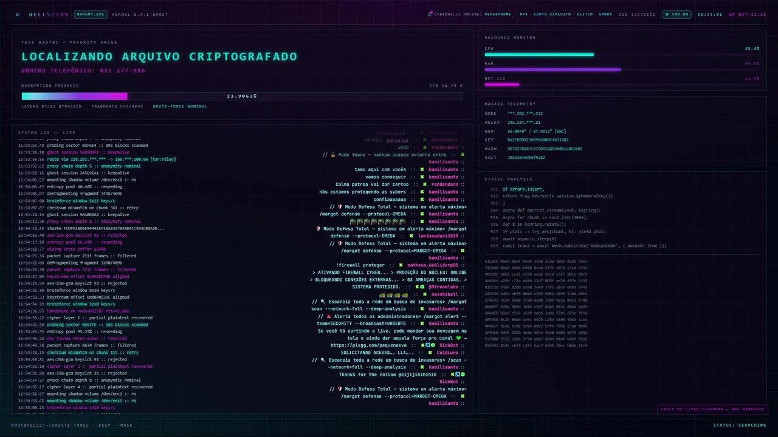
Task: Click the 'LOCALIZANDO ARQUIVO CRIPTOGRAFADO' heading
Action: click(159, 56)
